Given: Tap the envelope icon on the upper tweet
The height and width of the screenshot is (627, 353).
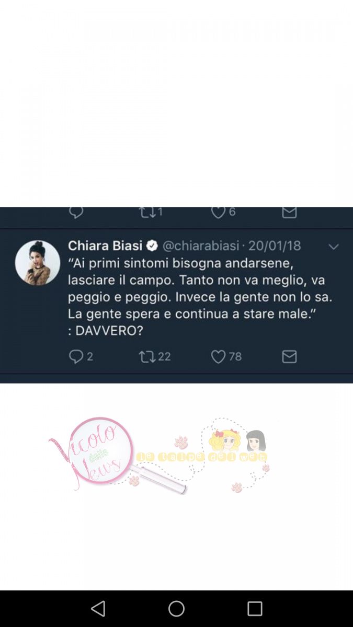Looking at the screenshot, I should coord(289,212).
